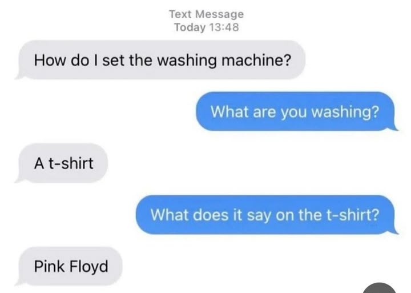Tap the dark circular button at bottom right
The height and width of the screenshot is (293, 411).
click(x=379, y=288)
